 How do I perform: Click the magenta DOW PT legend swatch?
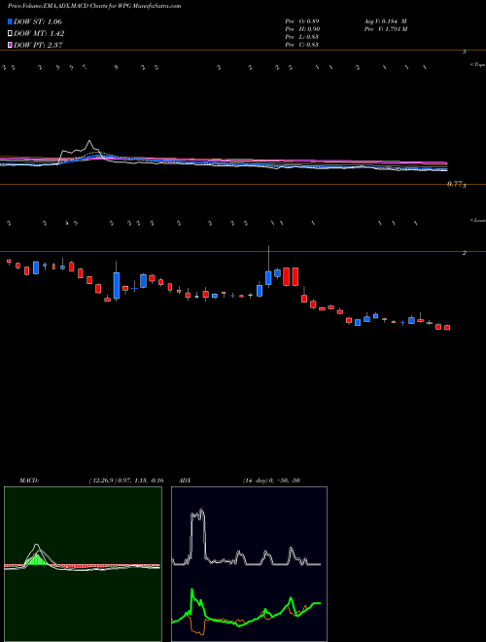coord(11,45)
